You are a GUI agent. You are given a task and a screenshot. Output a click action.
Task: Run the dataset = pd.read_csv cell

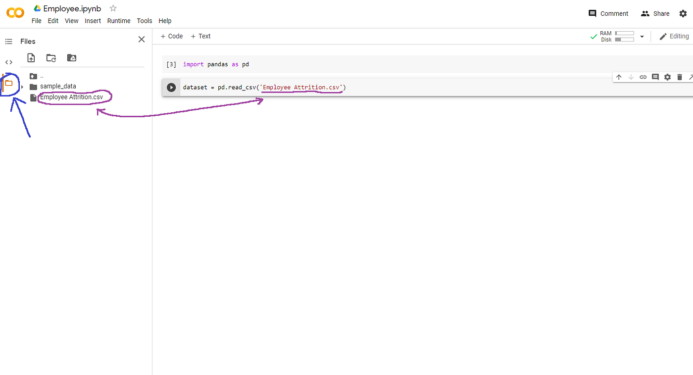[171, 87]
